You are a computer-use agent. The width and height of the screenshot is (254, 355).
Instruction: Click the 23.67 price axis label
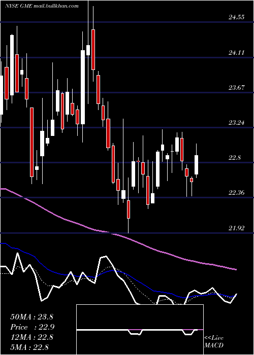pyautogui.click(x=236, y=88)
